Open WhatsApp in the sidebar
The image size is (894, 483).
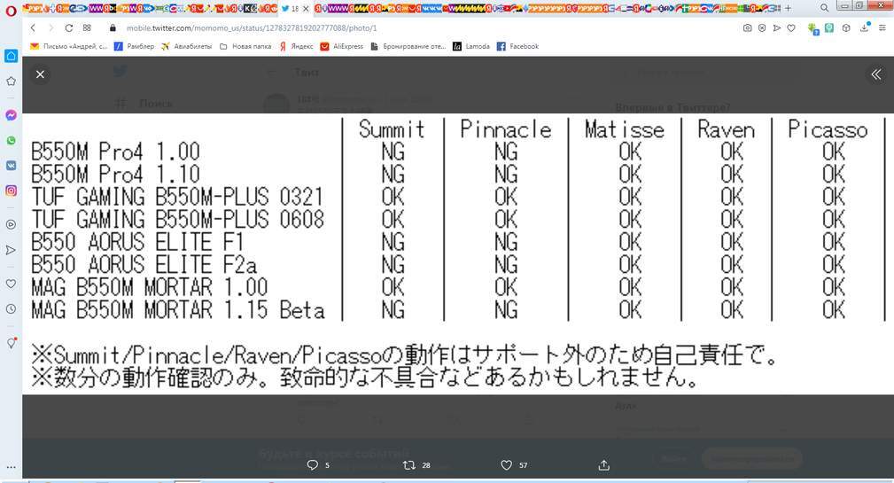click(x=11, y=140)
